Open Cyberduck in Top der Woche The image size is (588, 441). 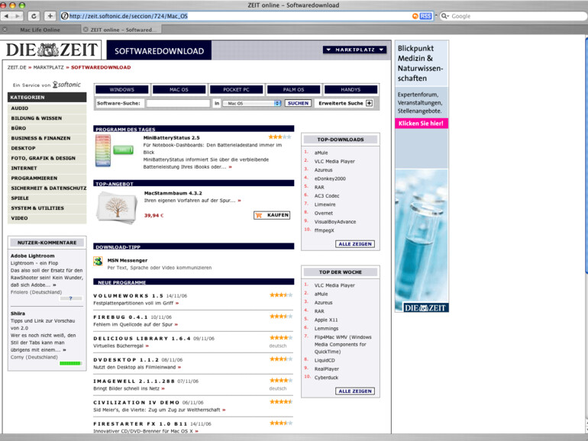click(326, 378)
